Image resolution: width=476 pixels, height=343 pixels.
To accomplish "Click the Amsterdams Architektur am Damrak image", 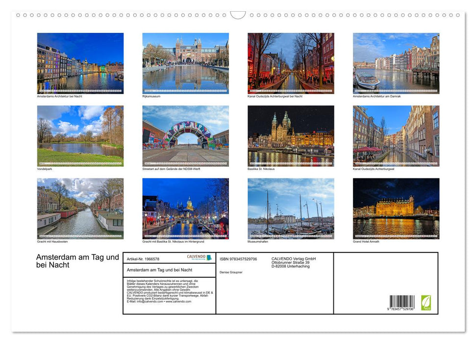I will (396, 63).
